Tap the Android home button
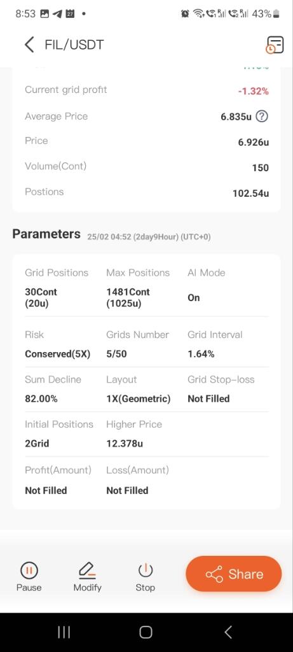This screenshot has width=293, height=652. click(146, 632)
